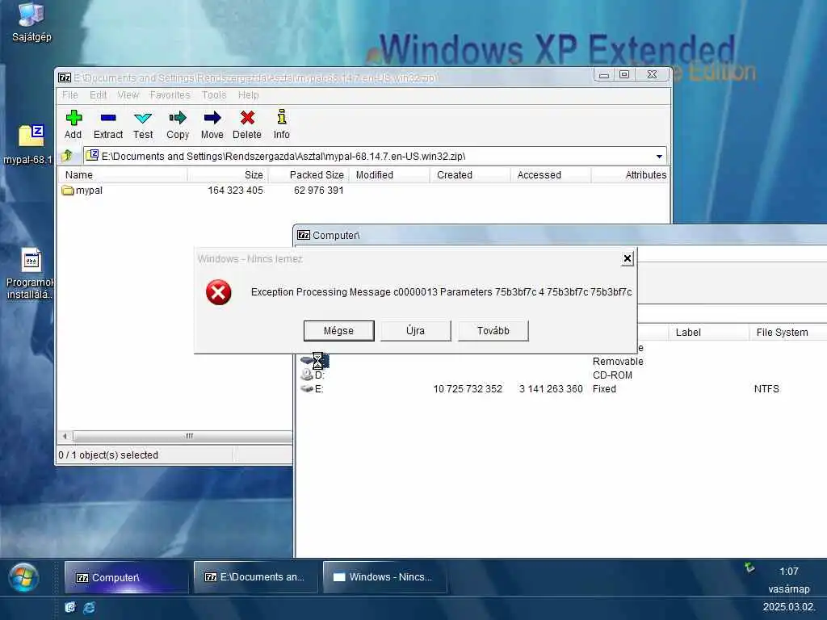Click the Extract toolbar icon
827x620 pixels.
[x=108, y=124]
